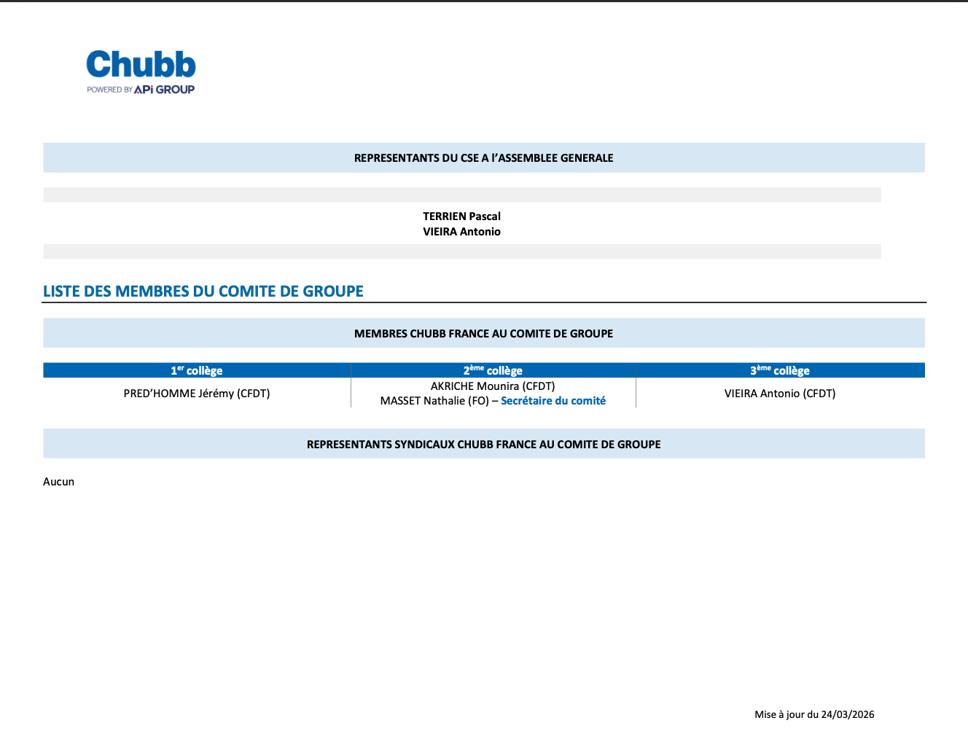
Task: Click the name TERRIEN Pascal
Action: pos(461,216)
